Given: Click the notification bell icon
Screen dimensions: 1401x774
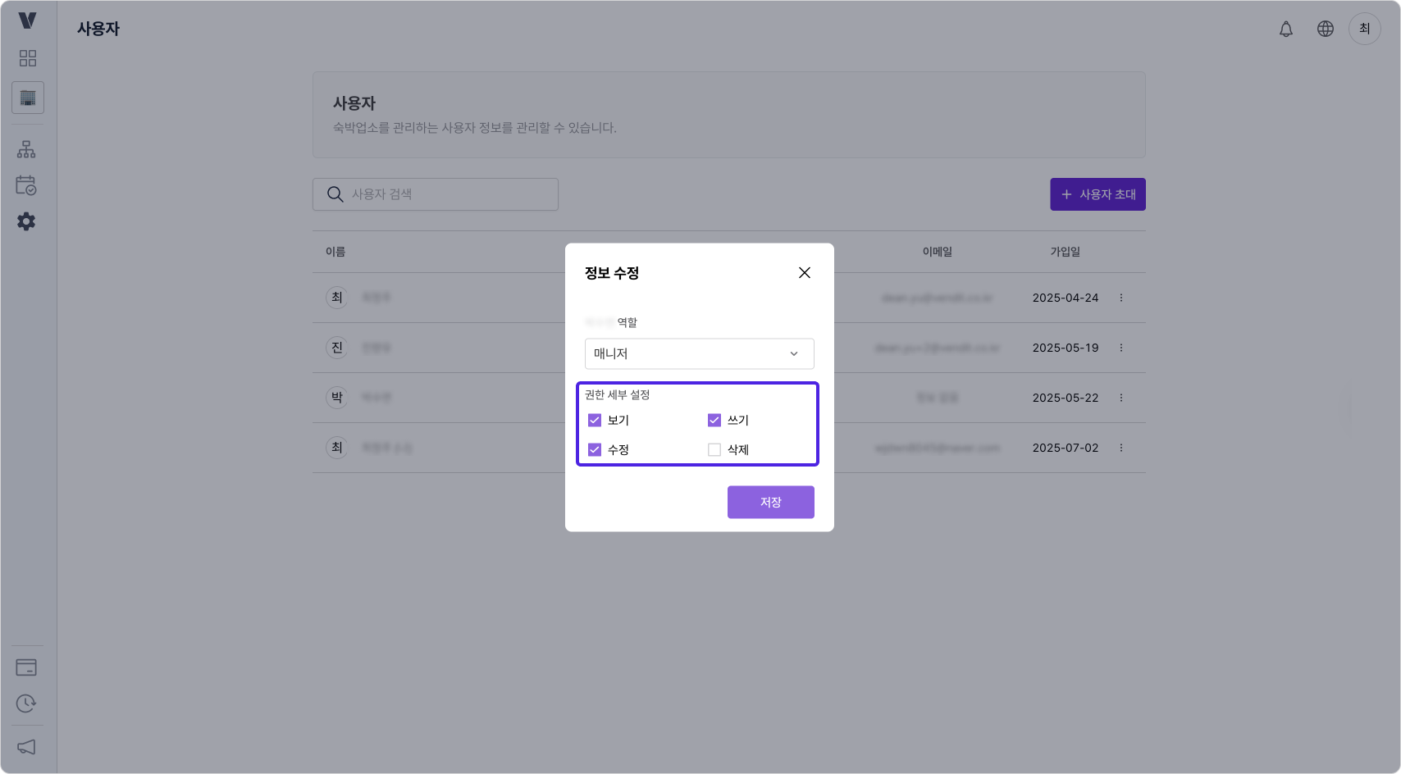Looking at the screenshot, I should point(1286,29).
